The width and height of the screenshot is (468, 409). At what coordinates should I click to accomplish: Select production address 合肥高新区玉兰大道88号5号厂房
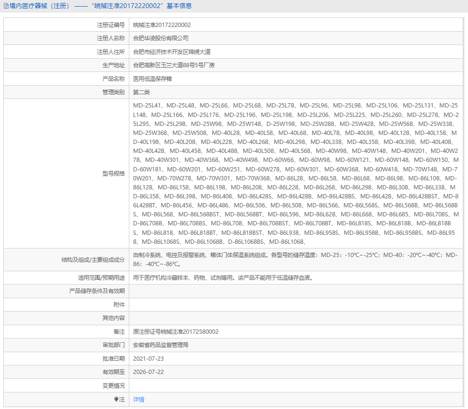pyautogui.click(x=174, y=65)
